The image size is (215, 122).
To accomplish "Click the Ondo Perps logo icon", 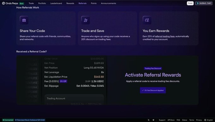I will tap(3, 3).
